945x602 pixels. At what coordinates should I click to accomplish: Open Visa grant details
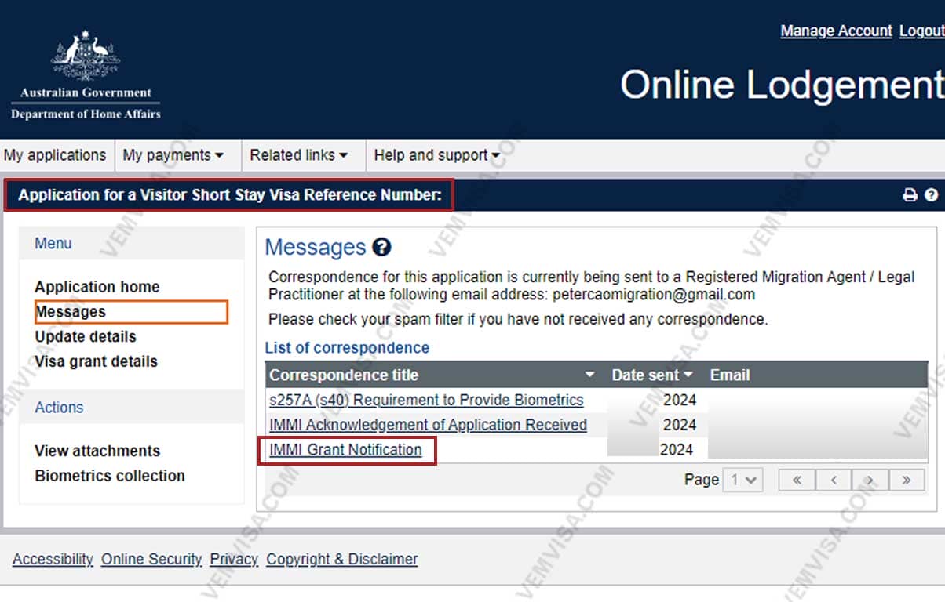(x=97, y=362)
